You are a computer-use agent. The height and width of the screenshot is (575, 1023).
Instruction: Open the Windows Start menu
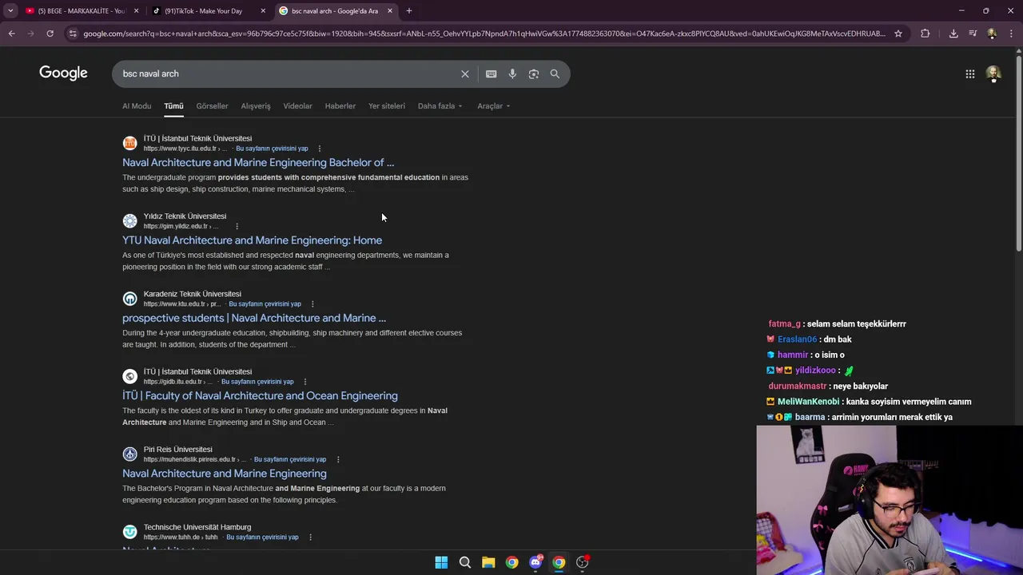coord(441,562)
